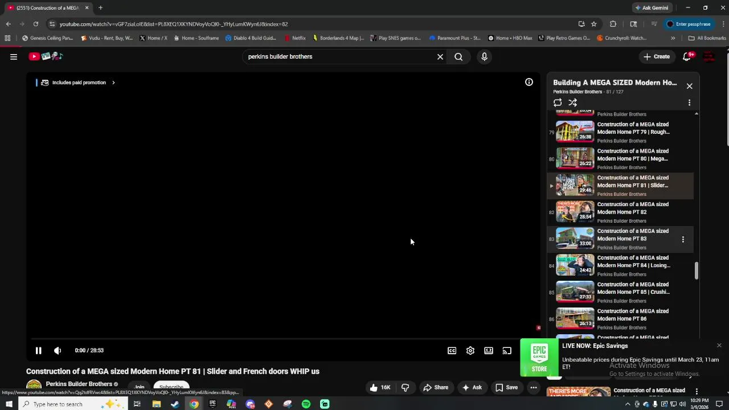
Task: Open Perkins Builder Brothers channel name
Action: point(79,384)
